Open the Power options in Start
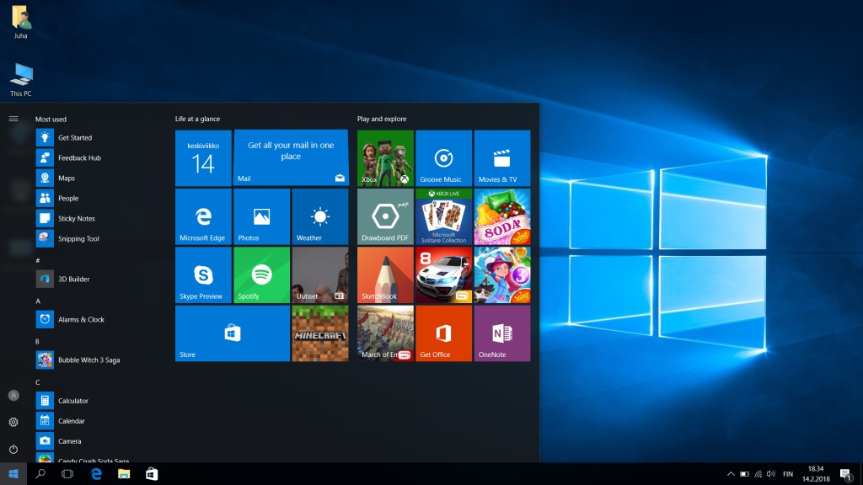The height and width of the screenshot is (485, 863). coord(13,450)
